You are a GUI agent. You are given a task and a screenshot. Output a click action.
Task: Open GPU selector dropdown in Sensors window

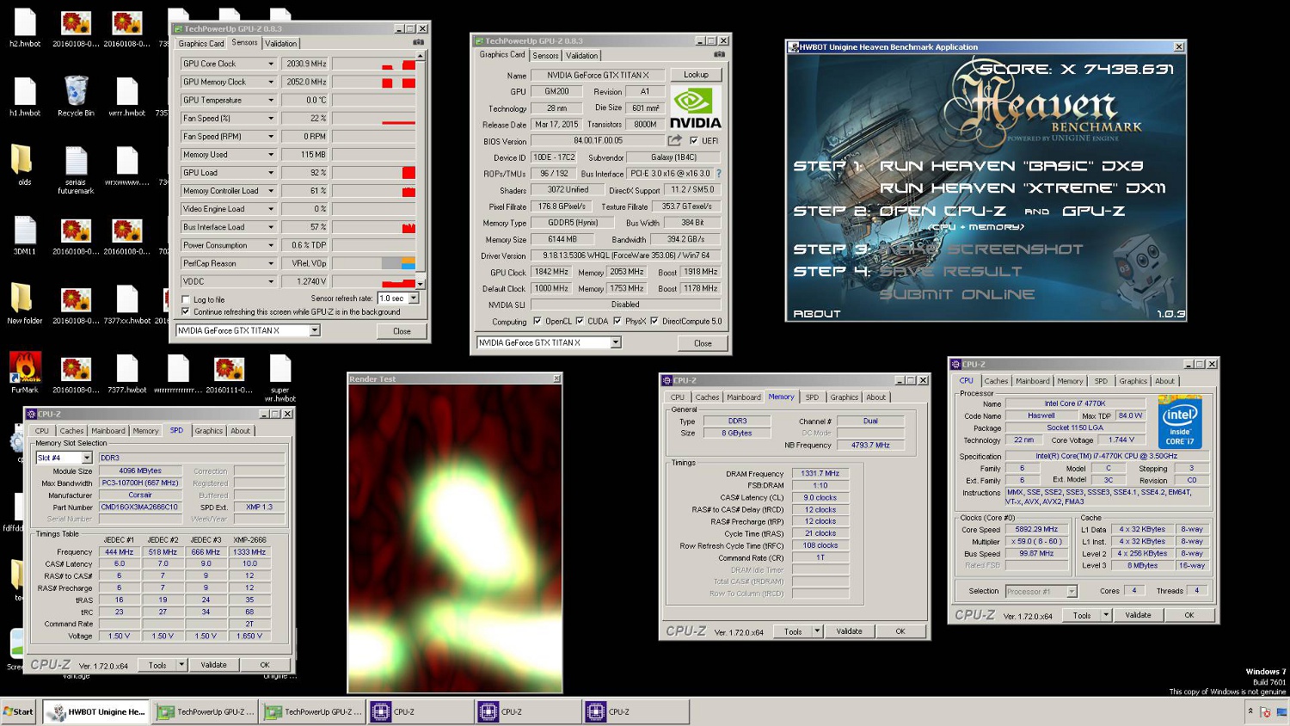(315, 330)
